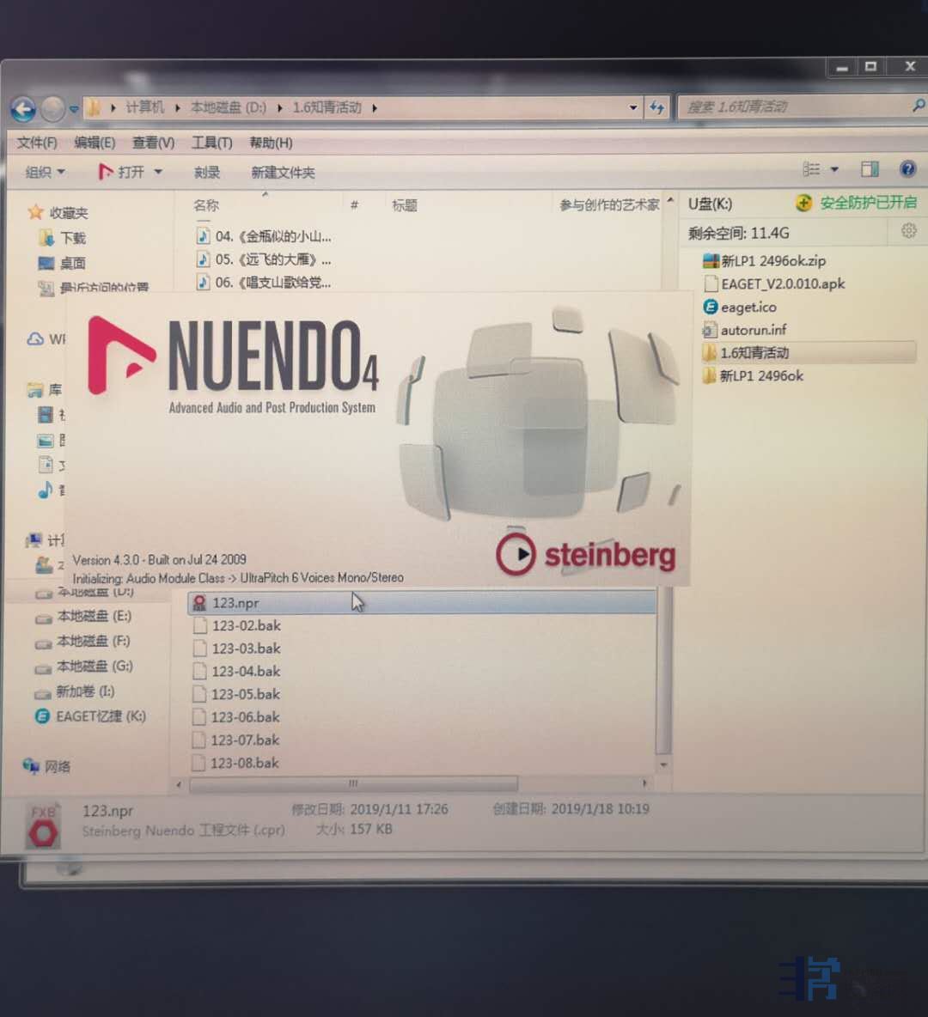Open the U盘 panel settings gear
Screen dimensions: 928x1017
[908, 231]
